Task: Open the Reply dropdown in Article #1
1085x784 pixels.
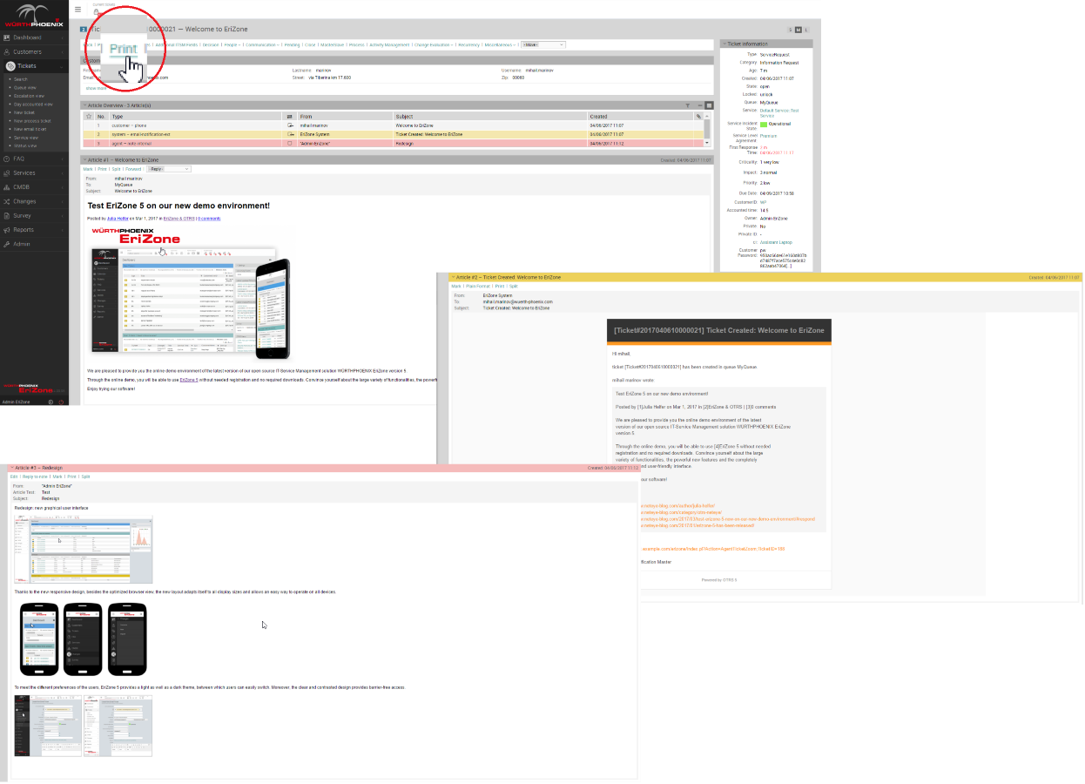Action: click(x=169, y=169)
